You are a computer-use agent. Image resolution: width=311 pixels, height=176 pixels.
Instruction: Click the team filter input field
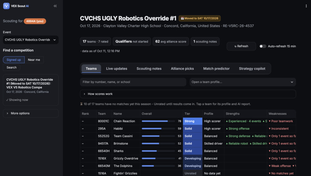click(x=133, y=82)
